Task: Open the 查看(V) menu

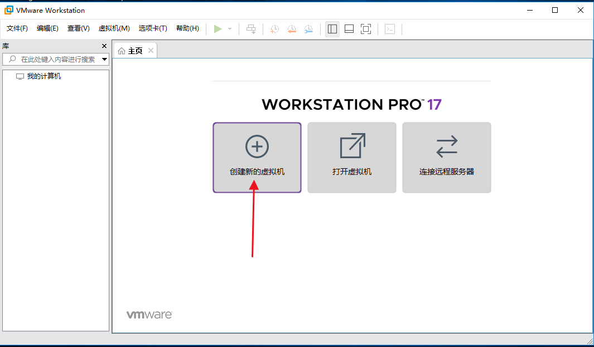Action: (79, 28)
